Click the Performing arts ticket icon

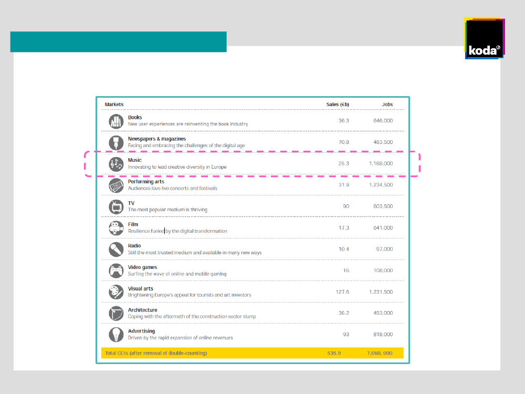(x=115, y=185)
